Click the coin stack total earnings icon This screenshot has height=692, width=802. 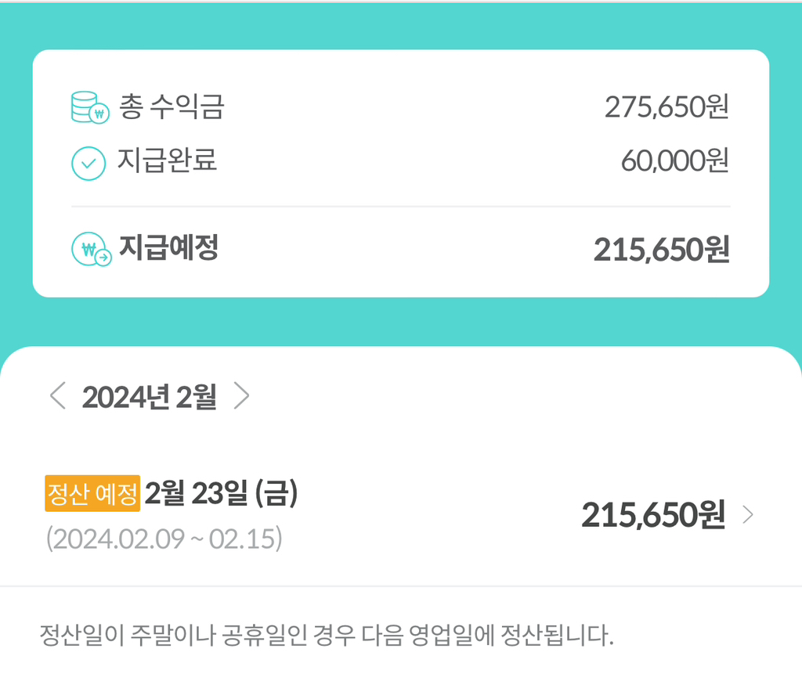(88, 108)
